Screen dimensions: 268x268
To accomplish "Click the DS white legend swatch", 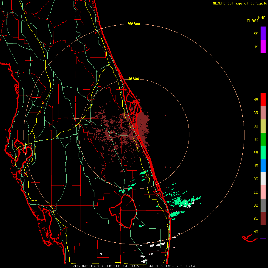I will [x=263, y=179].
